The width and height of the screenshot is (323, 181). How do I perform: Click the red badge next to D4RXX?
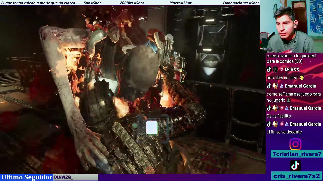[x=282, y=69]
